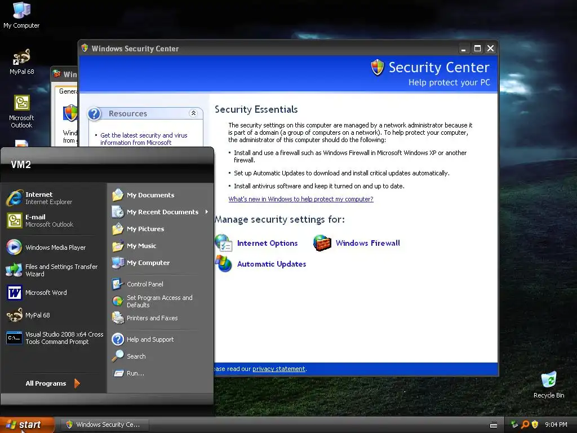
Task: Open Windows Firewall settings
Action: 367,243
